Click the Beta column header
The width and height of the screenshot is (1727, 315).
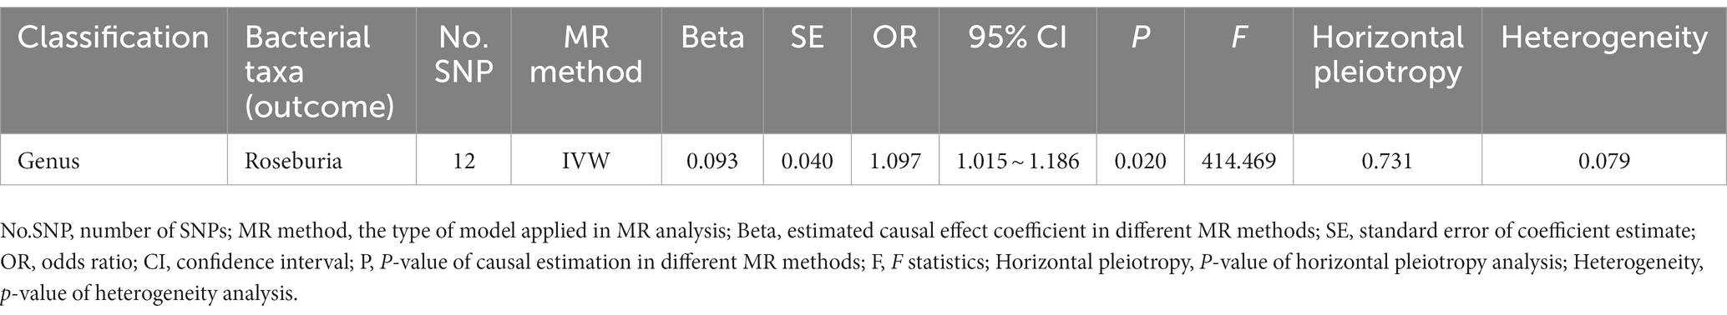coord(712,38)
